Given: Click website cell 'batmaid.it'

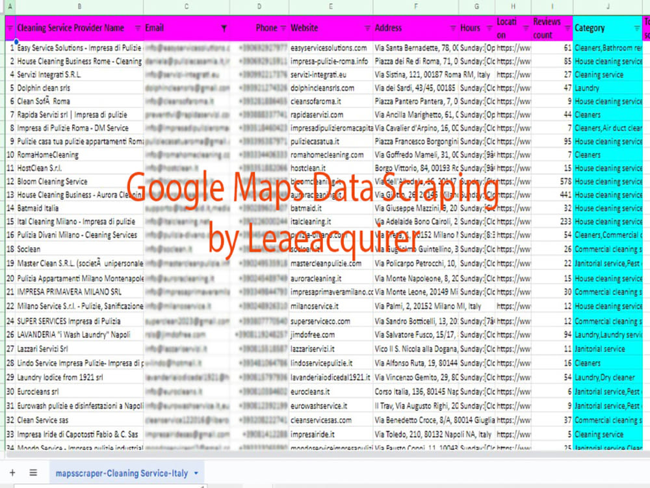Looking at the screenshot, I should pyautogui.click(x=331, y=208).
